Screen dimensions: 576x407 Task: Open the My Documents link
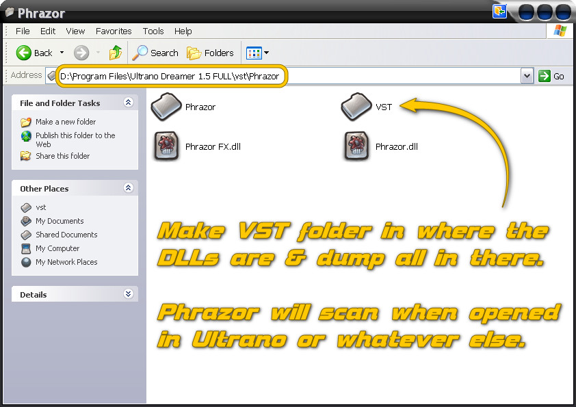pyautogui.click(x=60, y=221)
